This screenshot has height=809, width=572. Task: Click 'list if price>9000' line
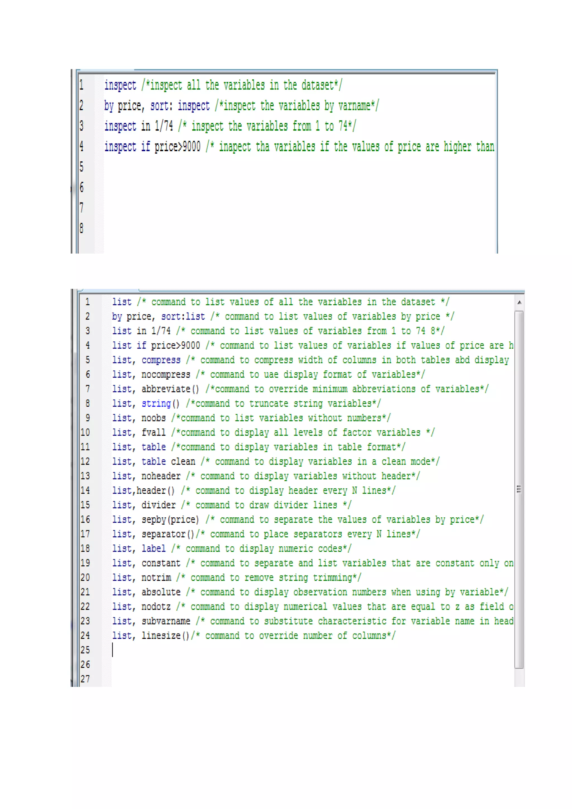pos(313,345)
